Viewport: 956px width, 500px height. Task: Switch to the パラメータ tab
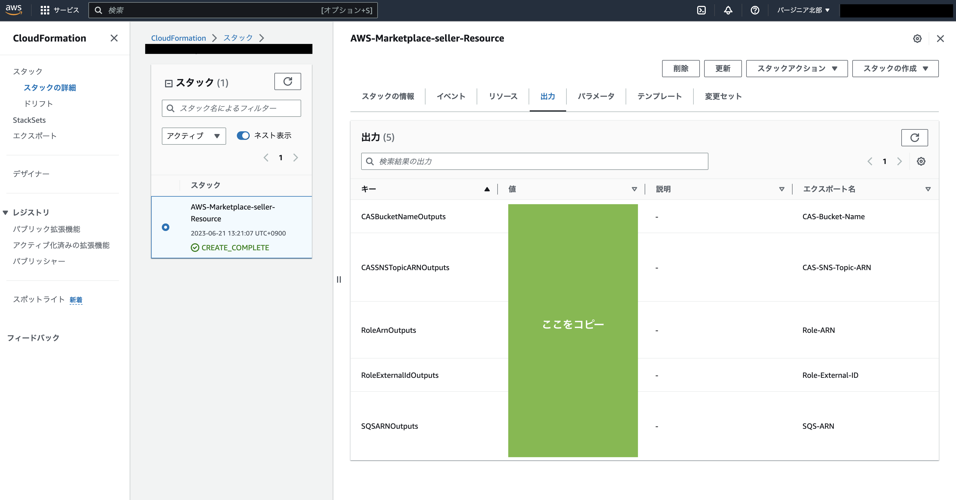point(596,96)
